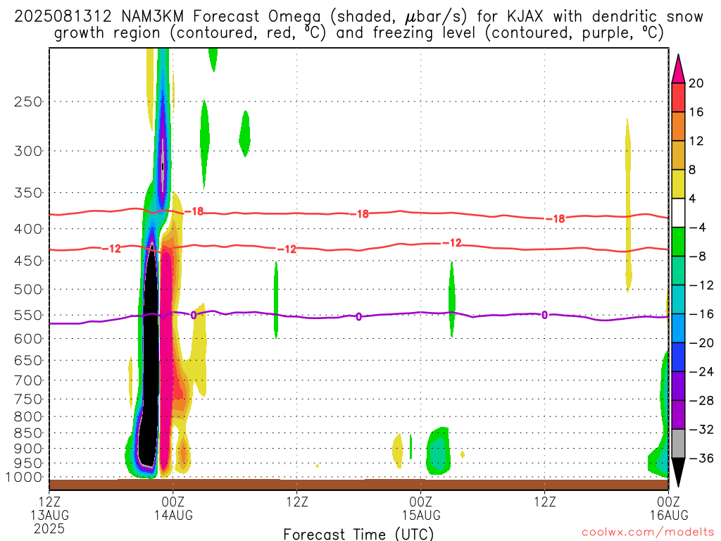
Task: Click the 700 pressure level label
Action: [28, 380]
